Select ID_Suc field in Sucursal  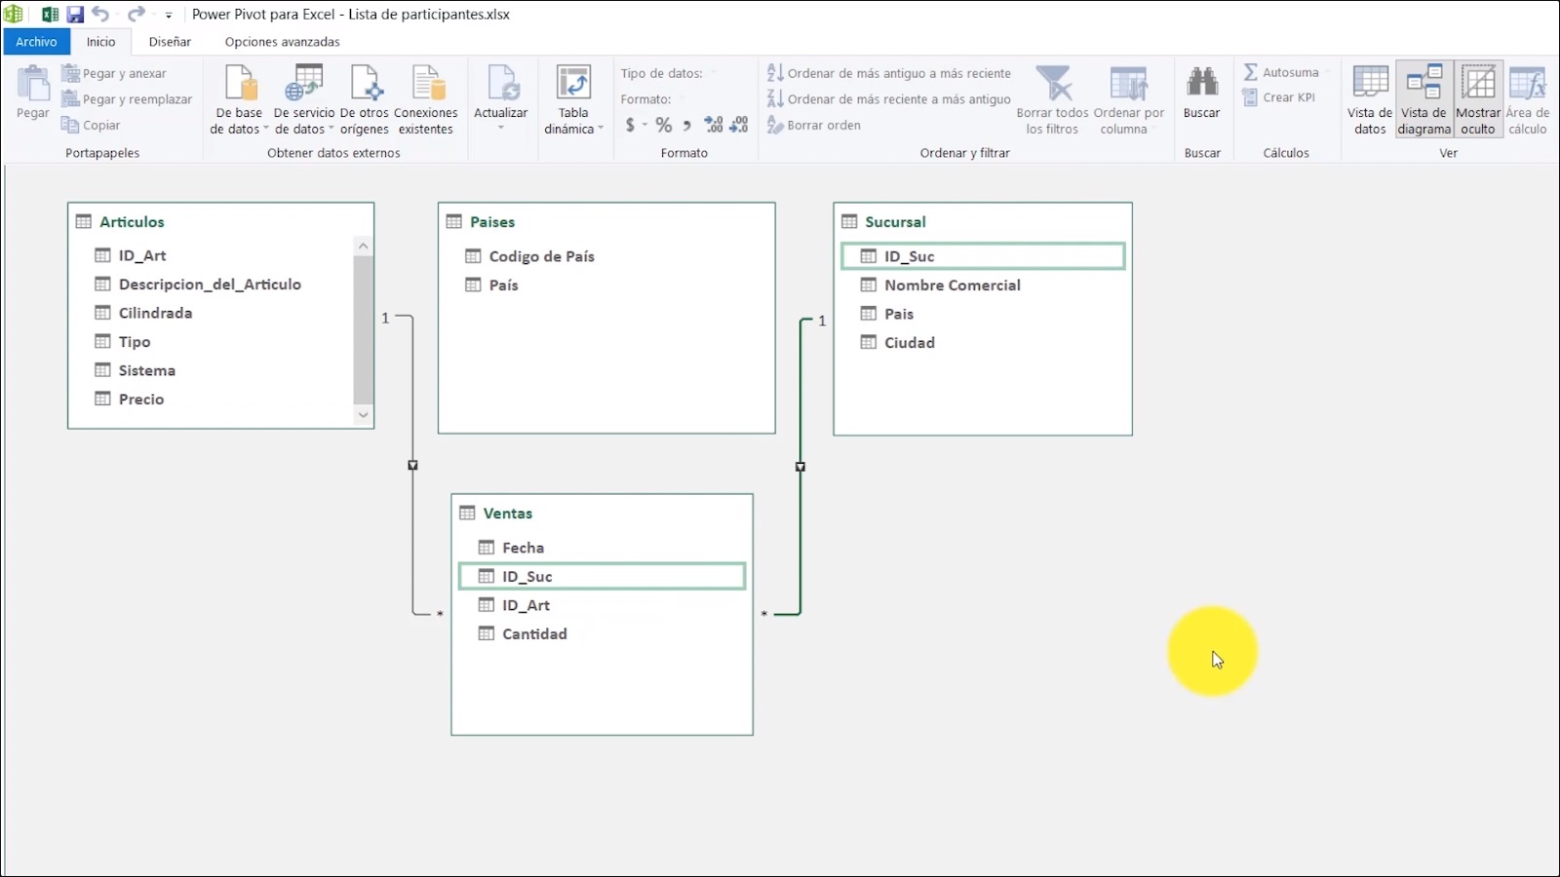[x=983, y=256]
